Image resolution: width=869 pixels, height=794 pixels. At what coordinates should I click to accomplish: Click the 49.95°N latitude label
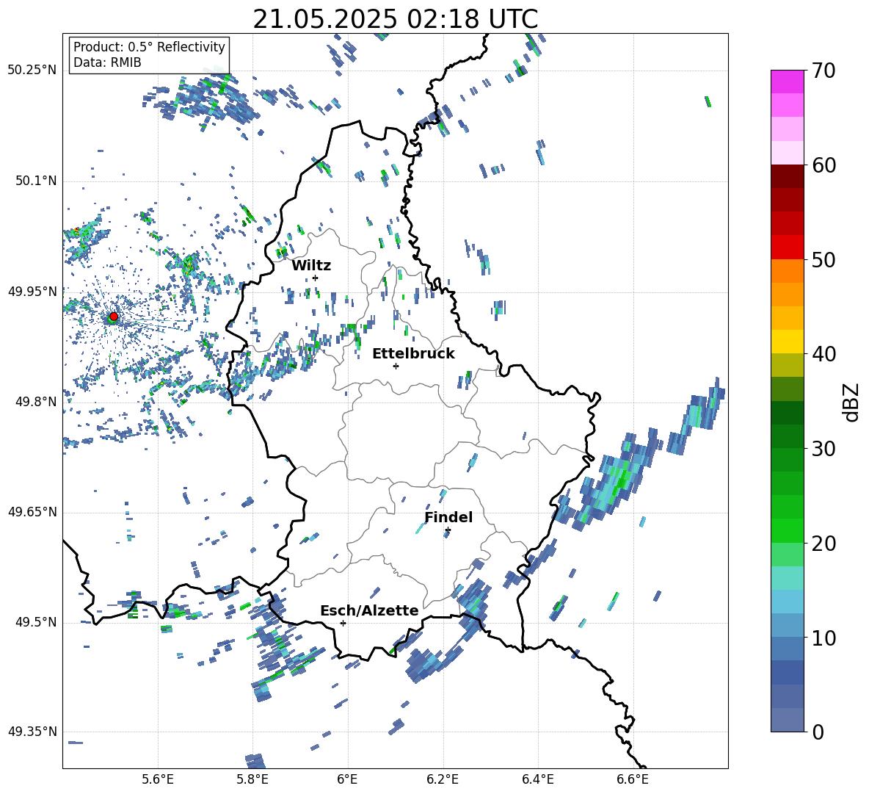(32, 291)
